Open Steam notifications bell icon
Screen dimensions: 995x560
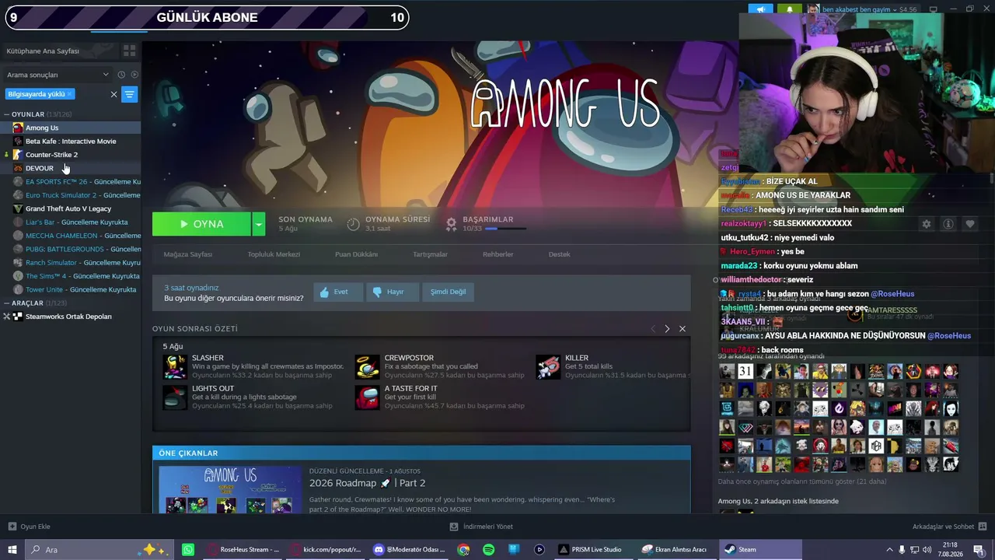(x=790, y=9)
